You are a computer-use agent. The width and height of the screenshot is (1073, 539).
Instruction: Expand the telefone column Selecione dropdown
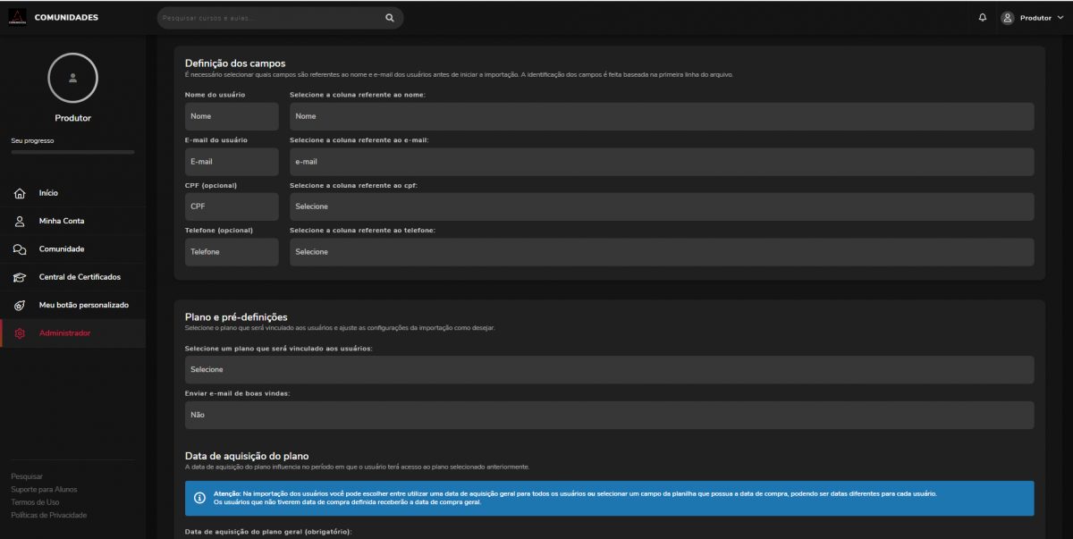click(661, 252)
